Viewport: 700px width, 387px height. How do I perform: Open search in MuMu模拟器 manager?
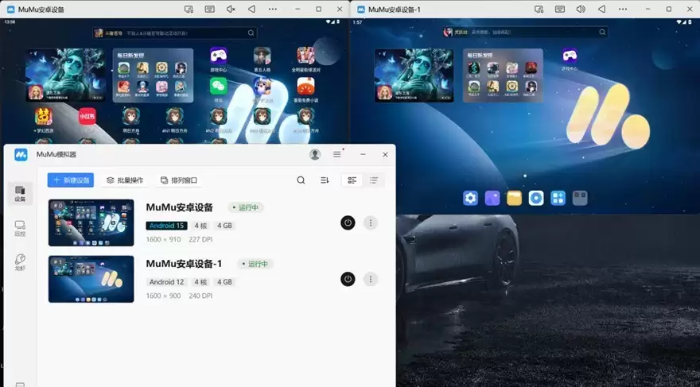301,180
